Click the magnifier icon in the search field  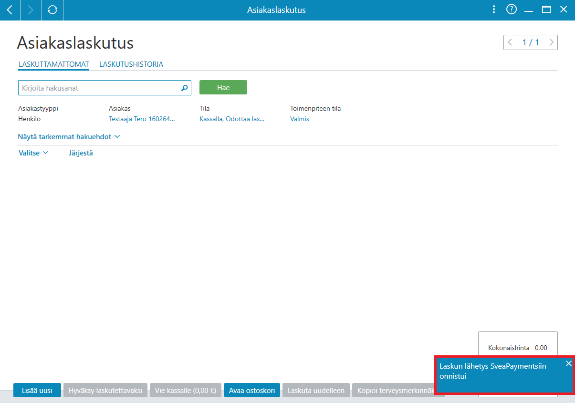coord(185,88)
